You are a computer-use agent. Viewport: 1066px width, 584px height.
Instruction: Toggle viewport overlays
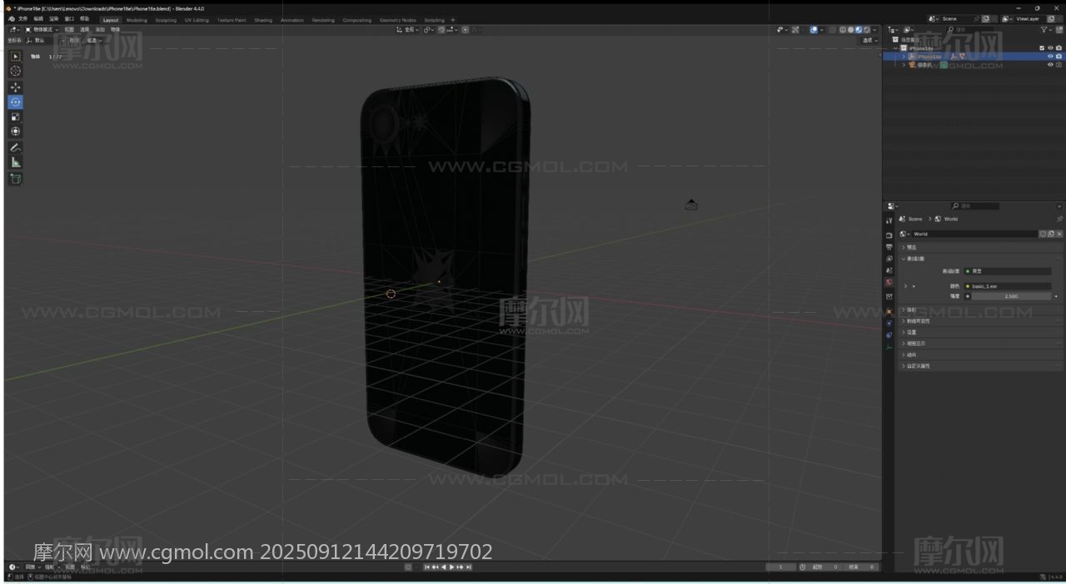click(814, 29)
